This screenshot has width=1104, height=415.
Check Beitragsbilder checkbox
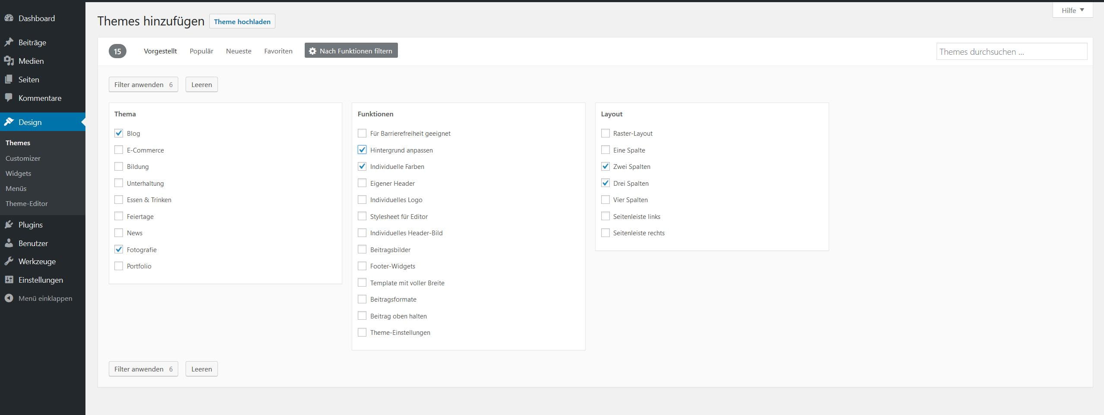tap(362, 250)
